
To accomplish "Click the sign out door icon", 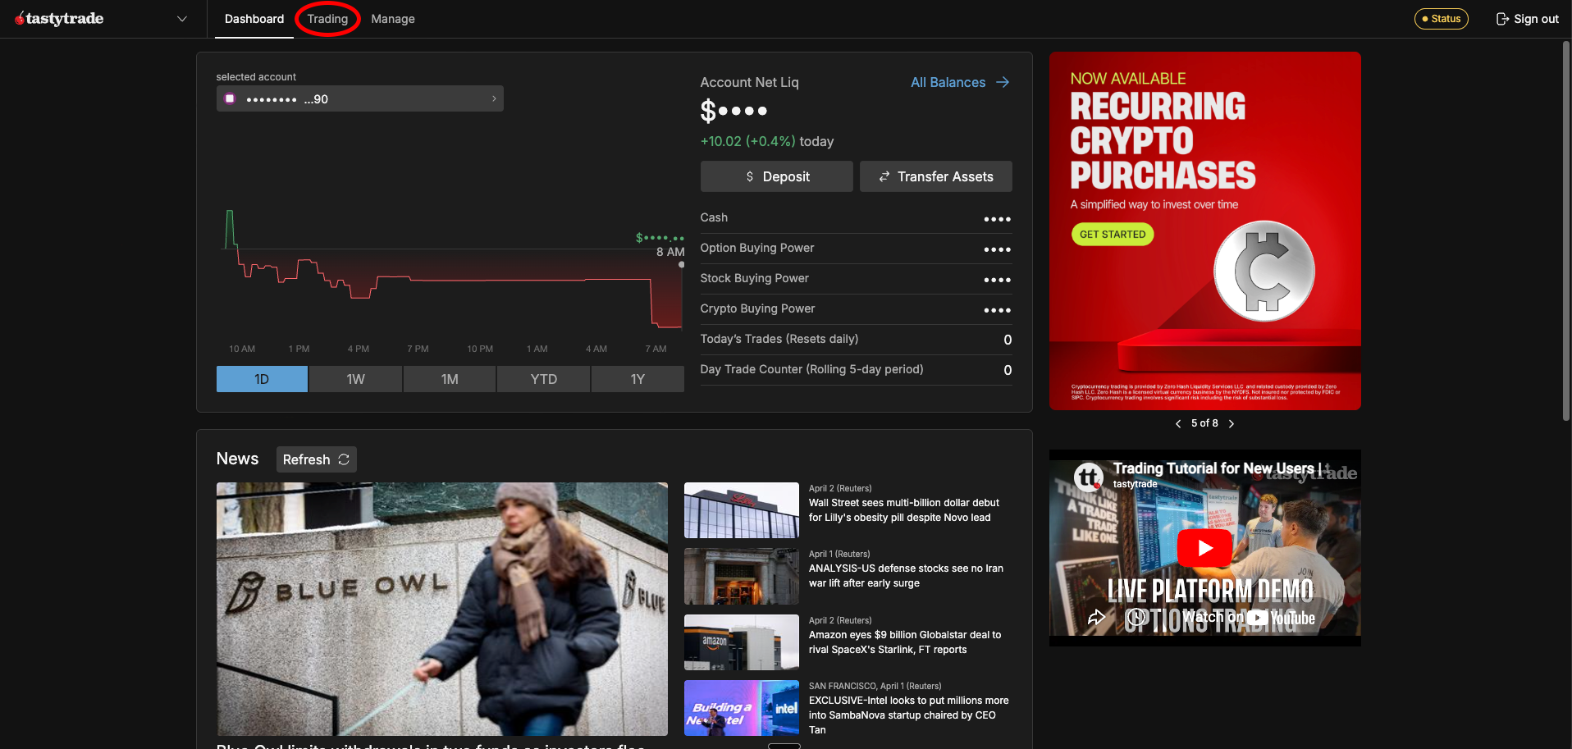I will click(1502, 19).
